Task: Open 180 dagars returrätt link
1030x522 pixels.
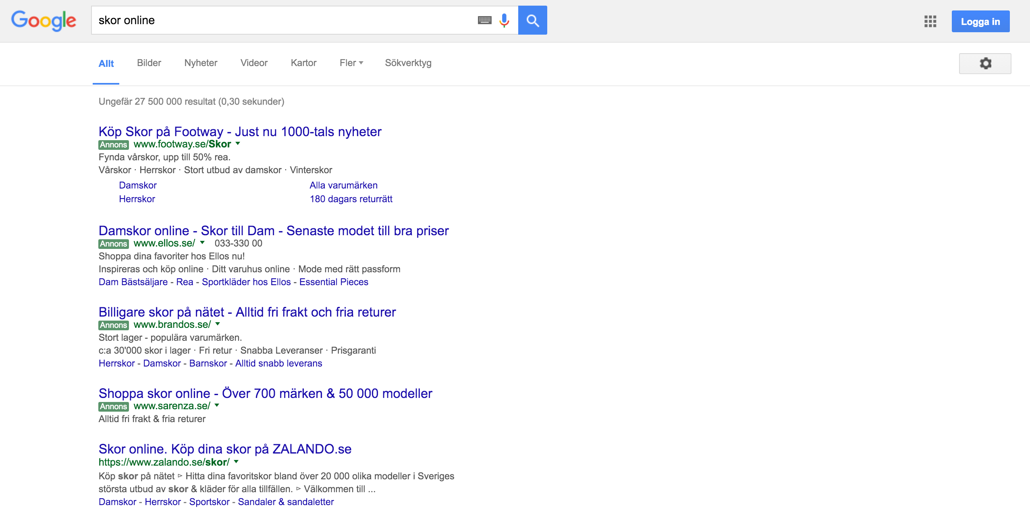Action: tap(351, 199)
